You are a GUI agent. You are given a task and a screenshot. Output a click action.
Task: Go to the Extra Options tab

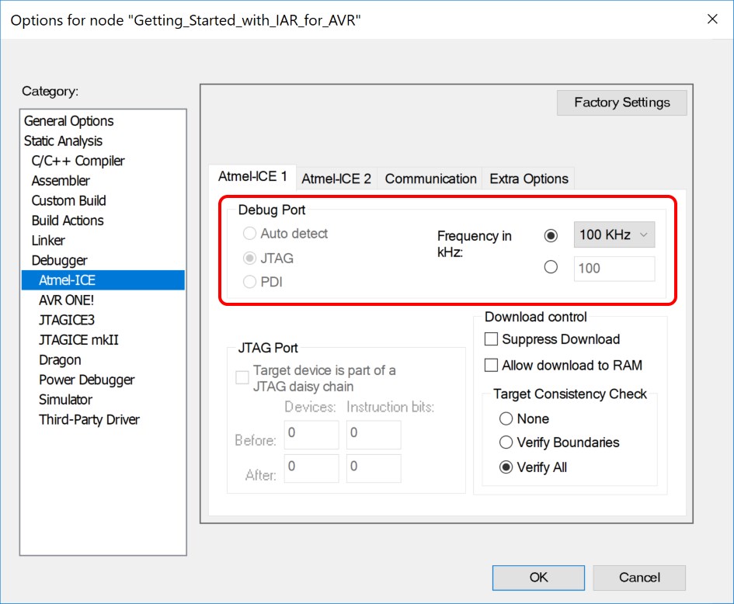coord(529,179)
